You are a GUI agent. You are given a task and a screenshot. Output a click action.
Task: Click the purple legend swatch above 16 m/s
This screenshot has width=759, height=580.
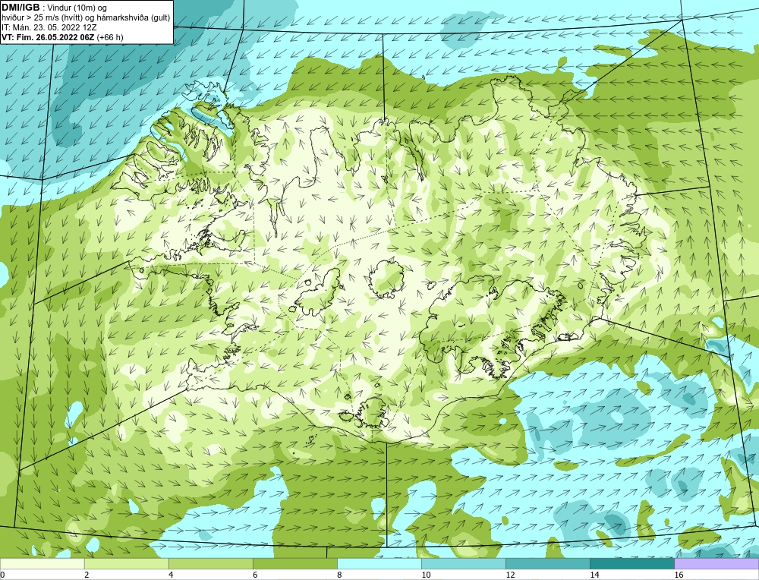coord(716,564)
